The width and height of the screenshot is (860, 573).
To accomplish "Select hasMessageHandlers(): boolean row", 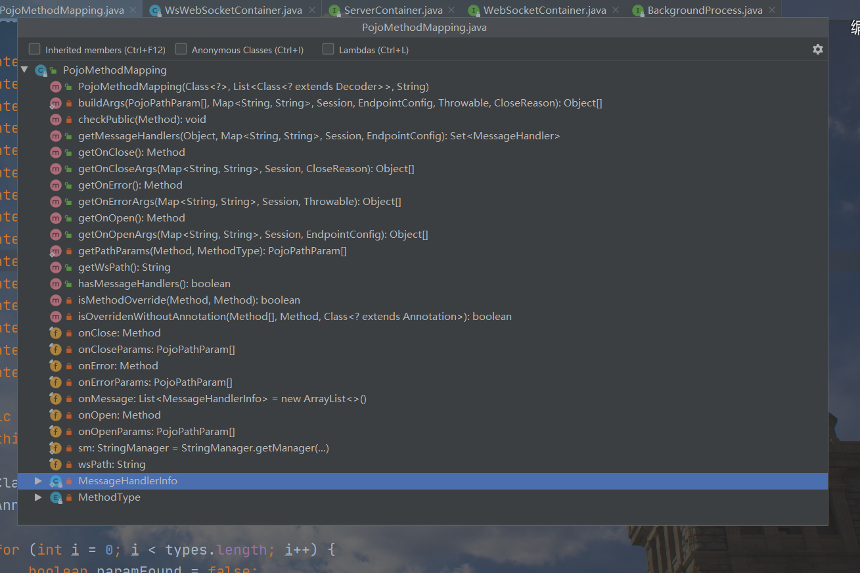I will point(422,284).
